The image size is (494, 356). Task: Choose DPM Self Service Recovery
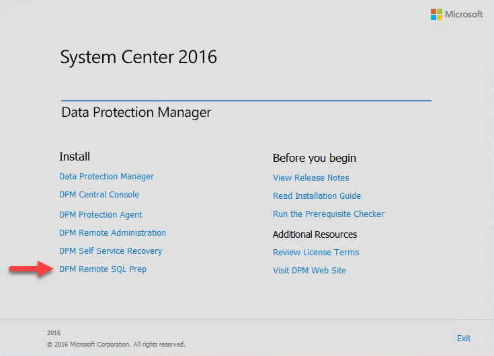point(111,251)
